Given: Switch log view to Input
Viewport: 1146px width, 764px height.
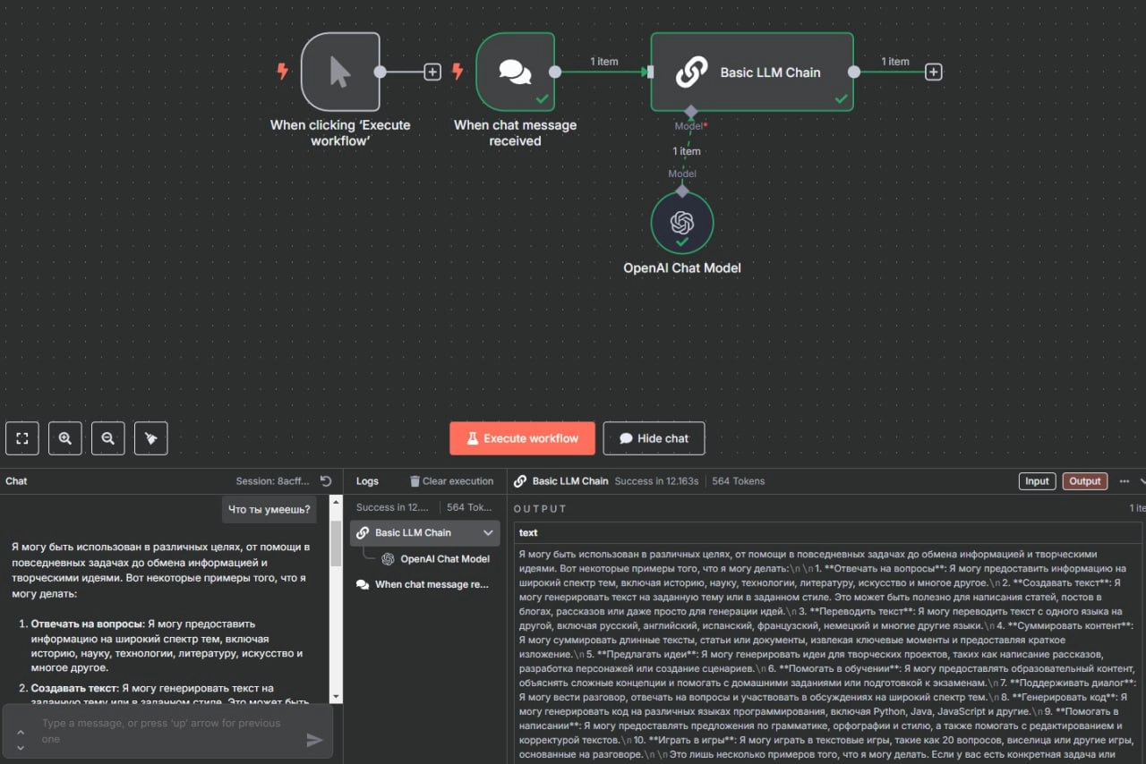Looking at the screenshot, I should (x=1037, y=481).
